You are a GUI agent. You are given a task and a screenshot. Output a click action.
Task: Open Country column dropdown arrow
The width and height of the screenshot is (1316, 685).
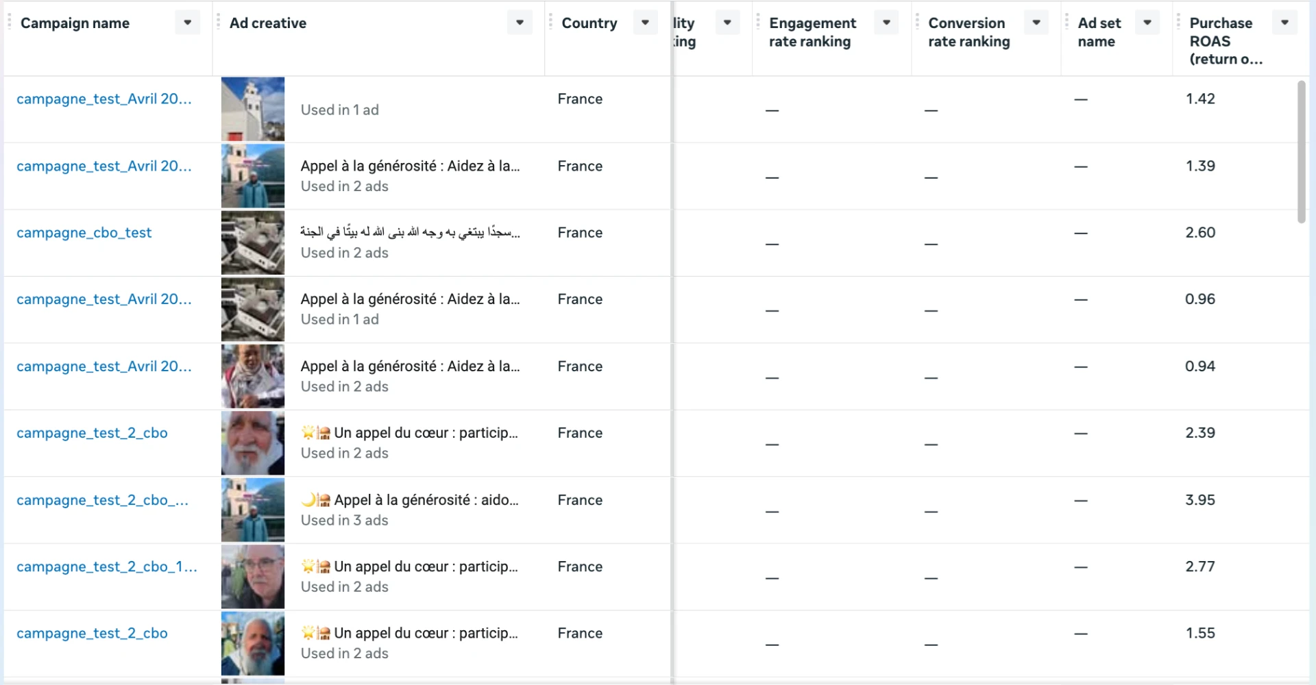pyautogui.click(x=645, y=23)
